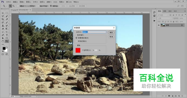Select the Rectangle shape tool
Screen dimensions: 187x98
pos(7,38)
